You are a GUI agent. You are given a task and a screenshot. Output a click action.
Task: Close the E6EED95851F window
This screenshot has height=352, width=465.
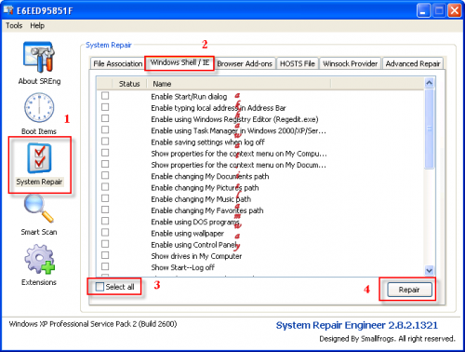(455, 10)
